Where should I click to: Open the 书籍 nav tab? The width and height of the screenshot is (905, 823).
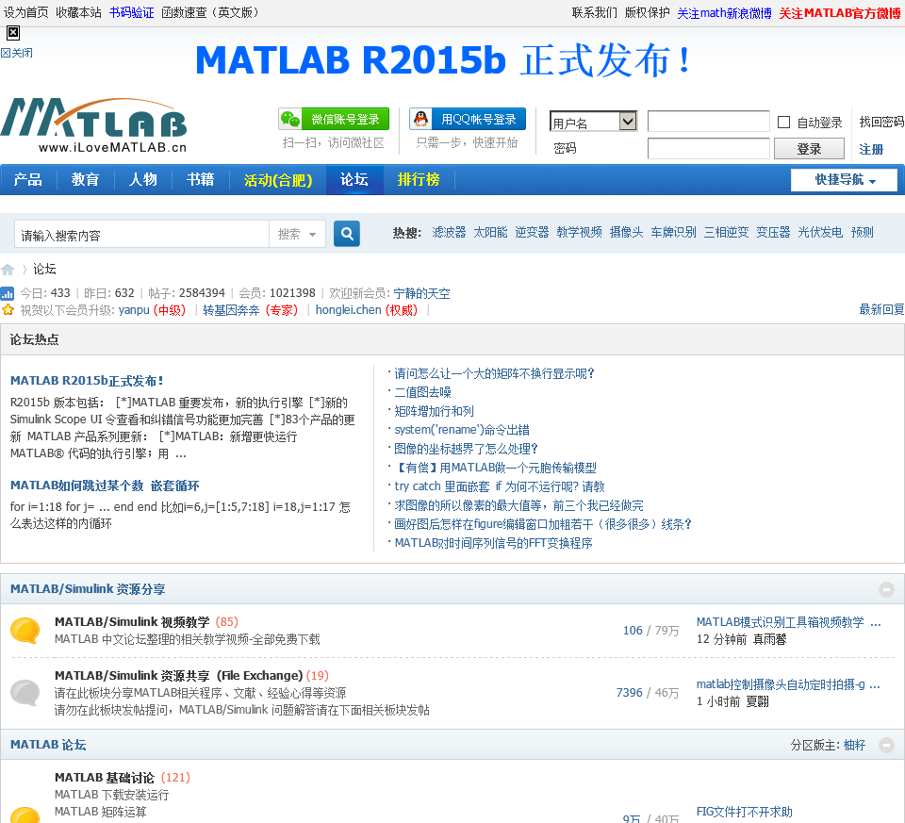[x=200, y=179]
